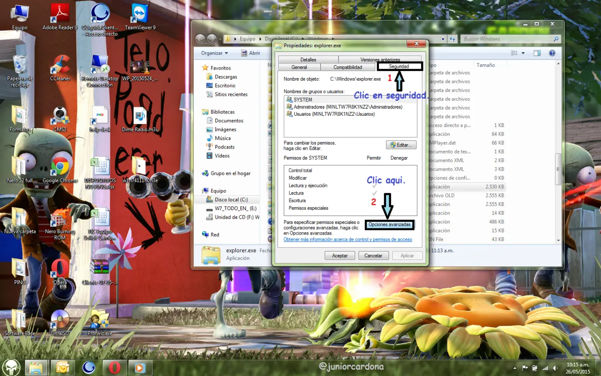The width and height of the screenshot is (601, 376).
Task: Click the volume icon in system tray
Action: click(x=556, y=368)
